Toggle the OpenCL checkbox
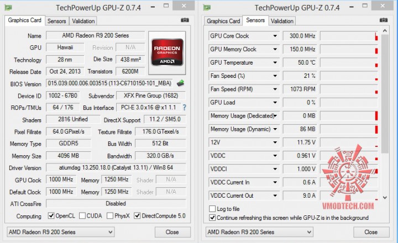The image size is (398, 243). pyautogui.click(x=51, y=216)
